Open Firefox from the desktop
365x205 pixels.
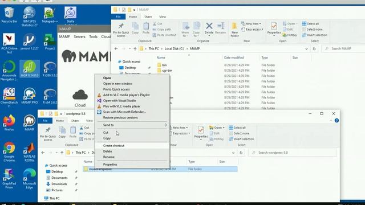click(x=9, y=123)
